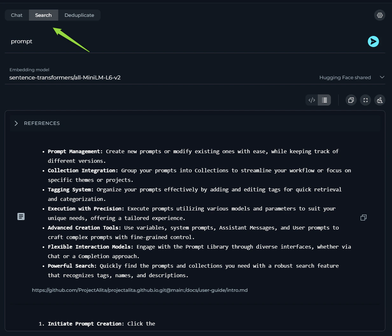Click the Hugging Face shared label

[x=345, y=77]
